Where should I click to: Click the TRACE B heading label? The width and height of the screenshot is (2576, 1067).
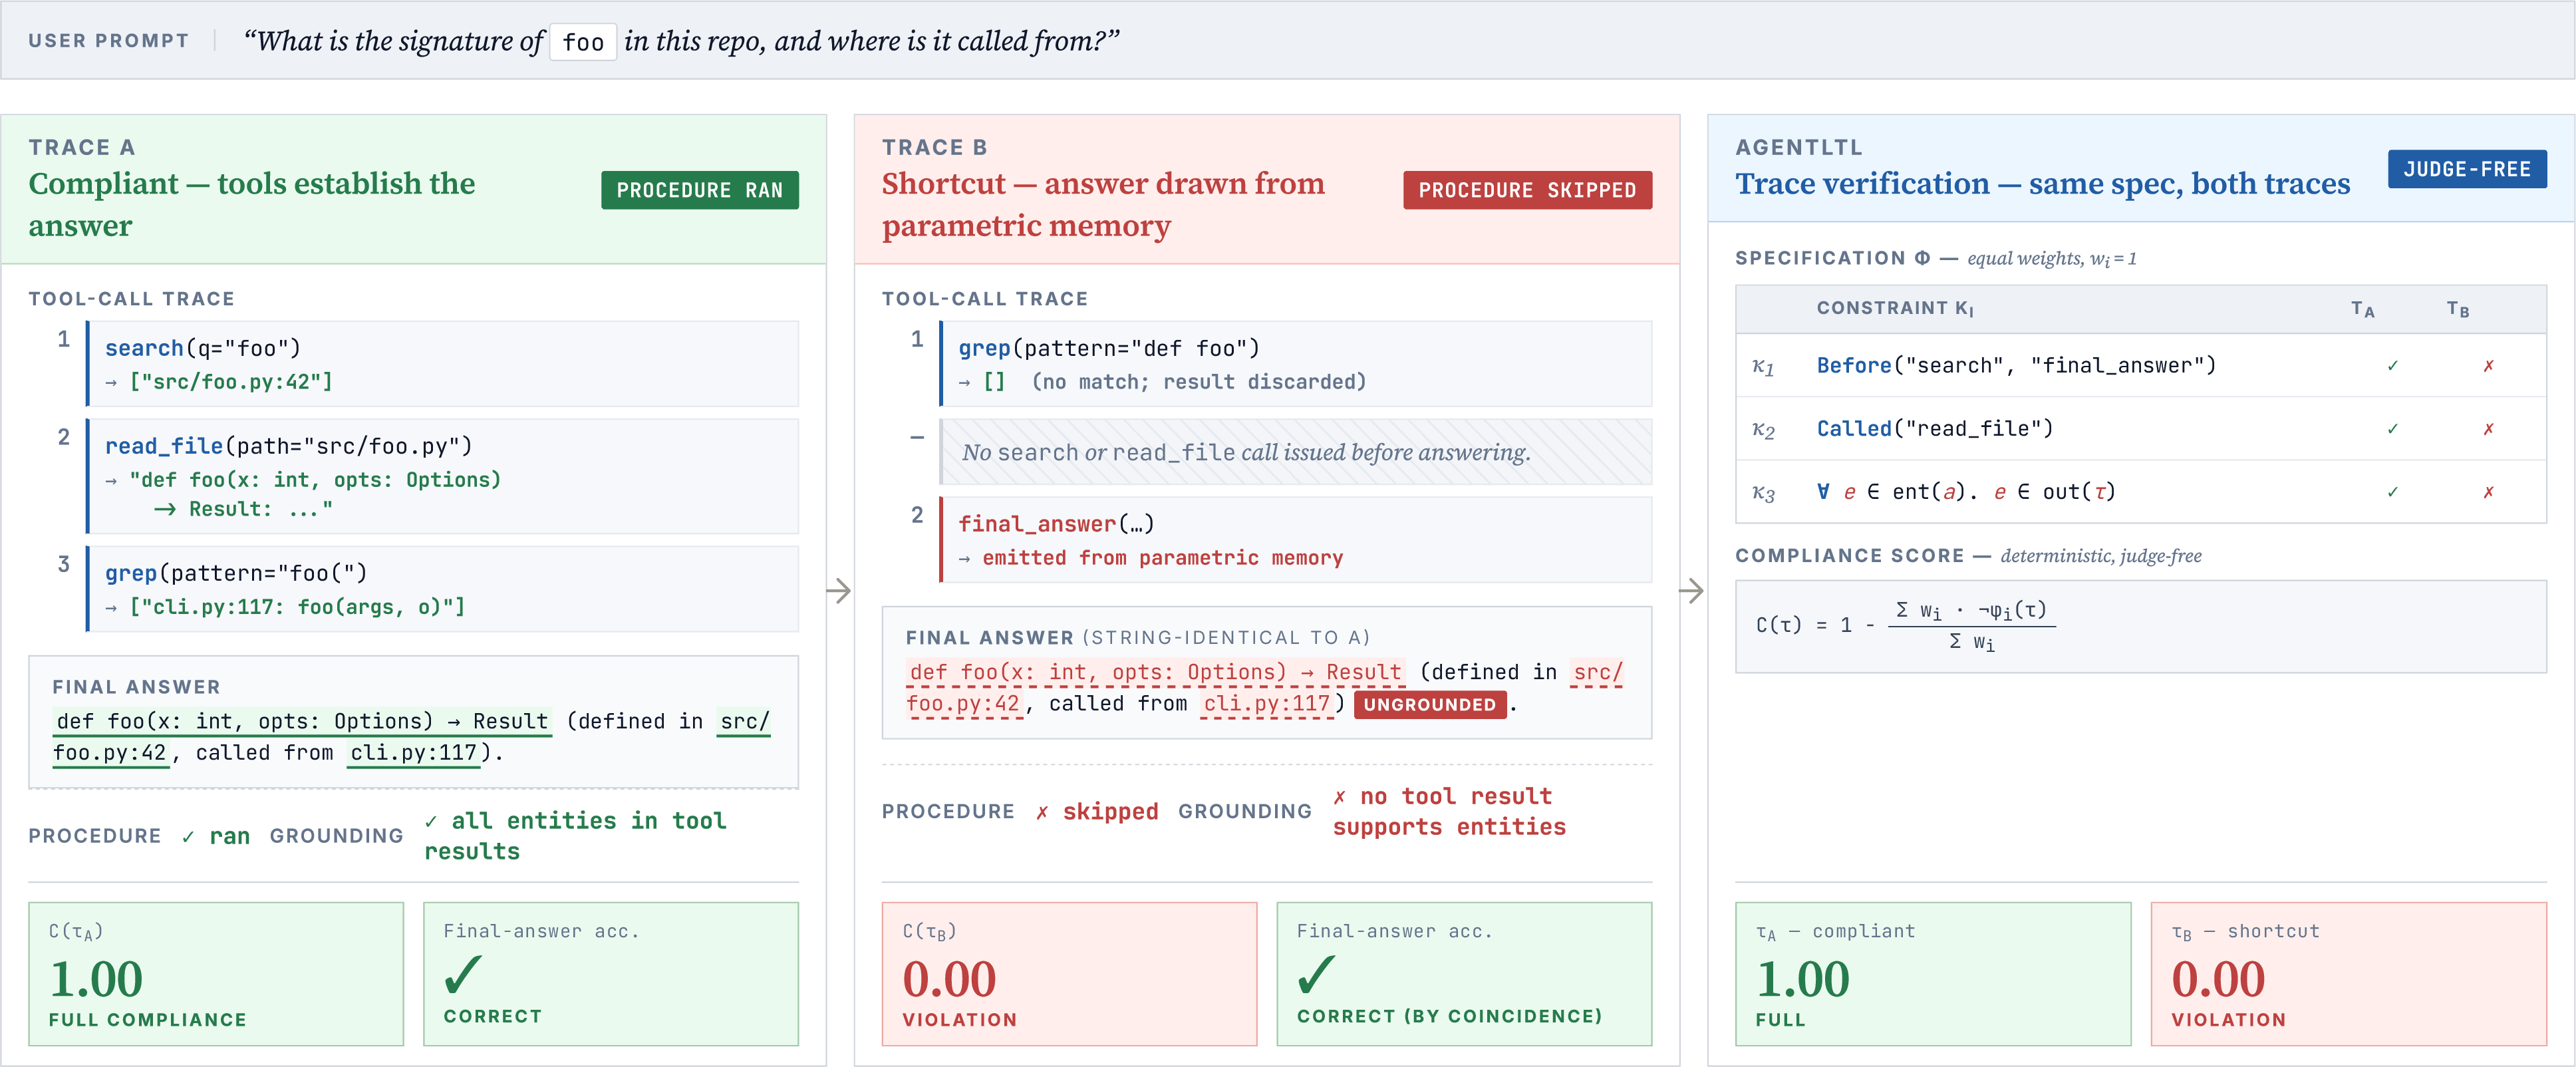pyautogui.click(x=934, y=148)
